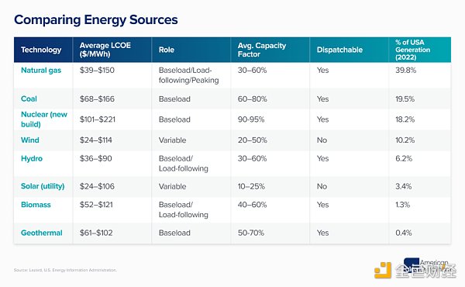Click the source citation footnote text

(65, 270)
